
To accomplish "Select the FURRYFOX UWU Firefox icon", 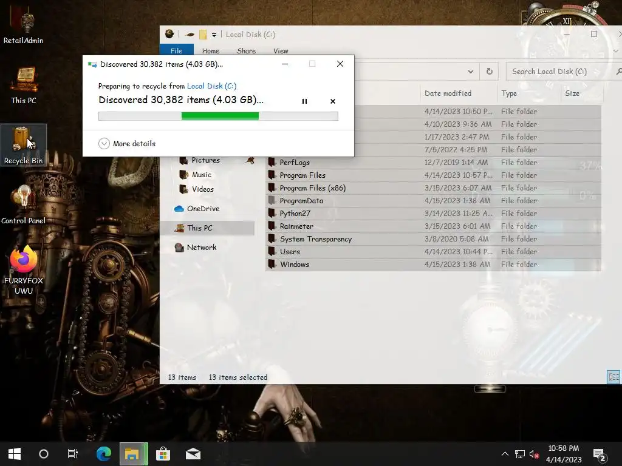I will pyautogui.click(x=24, y=270).
